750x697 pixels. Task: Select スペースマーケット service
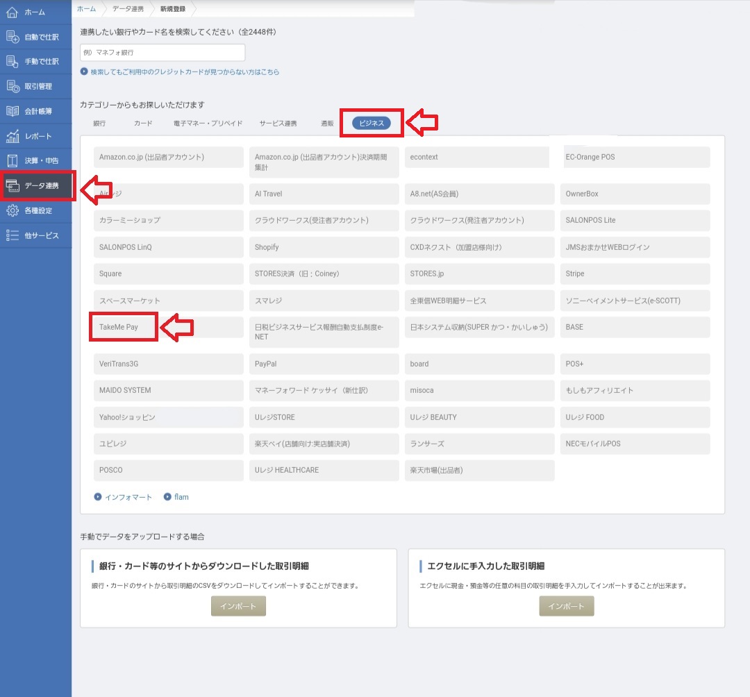coord(168,301)
